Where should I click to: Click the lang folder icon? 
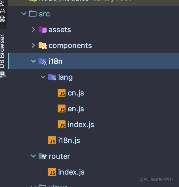[x=52, y=77]
